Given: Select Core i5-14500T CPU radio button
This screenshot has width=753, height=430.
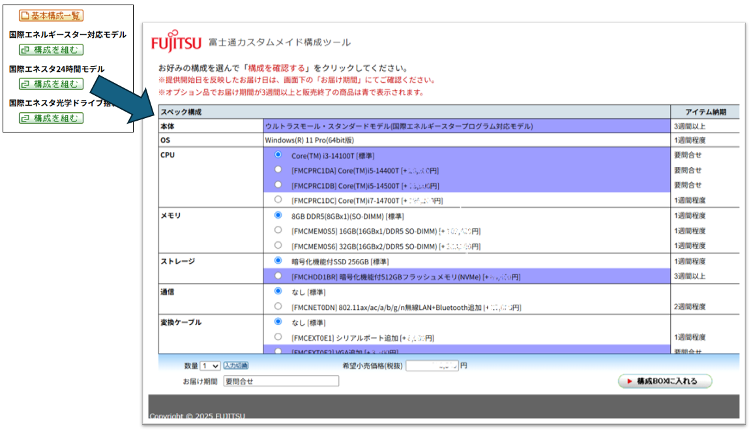Looking at the screenshot, I should (278, 185).
